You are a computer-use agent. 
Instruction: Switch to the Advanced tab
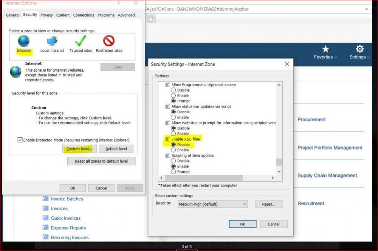click(x=126, y=15)
